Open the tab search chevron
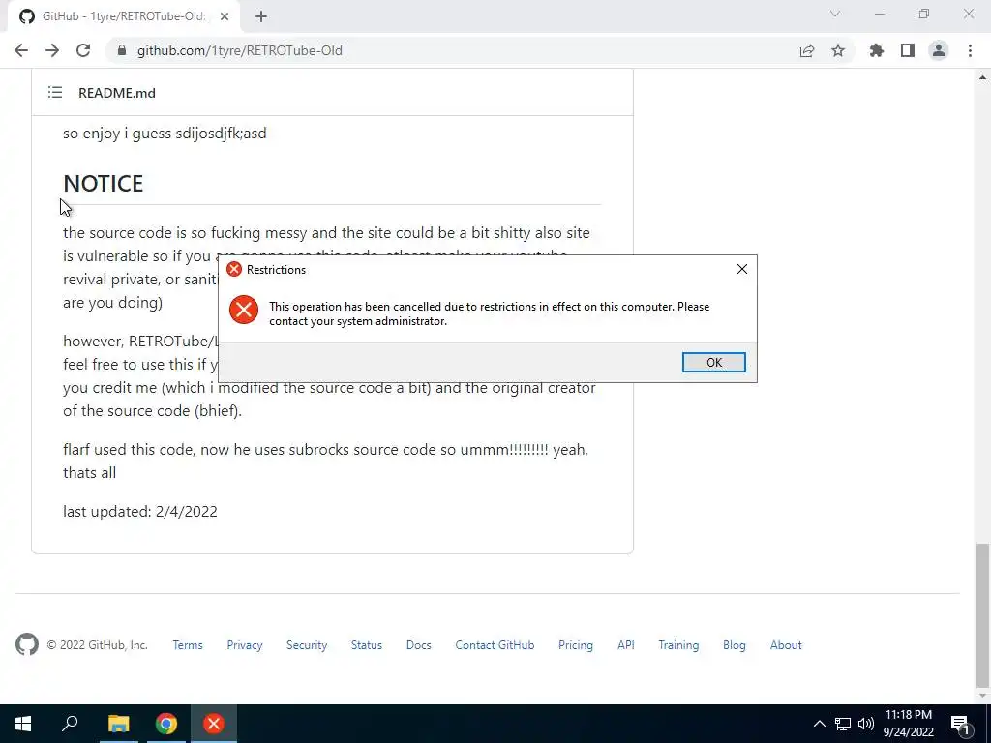Image resolution: width=991 pixels, height=743 pixels. coord(835,14)
